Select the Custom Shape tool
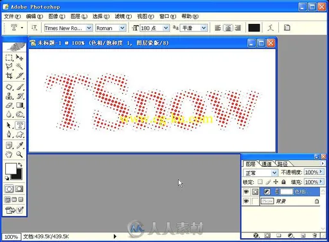329x242 pixels. 20,135
